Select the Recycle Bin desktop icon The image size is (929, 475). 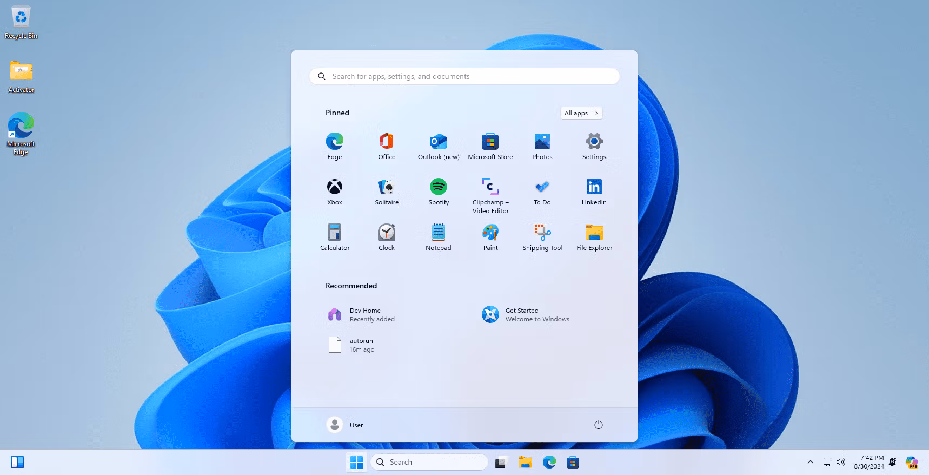click(21, 23)
